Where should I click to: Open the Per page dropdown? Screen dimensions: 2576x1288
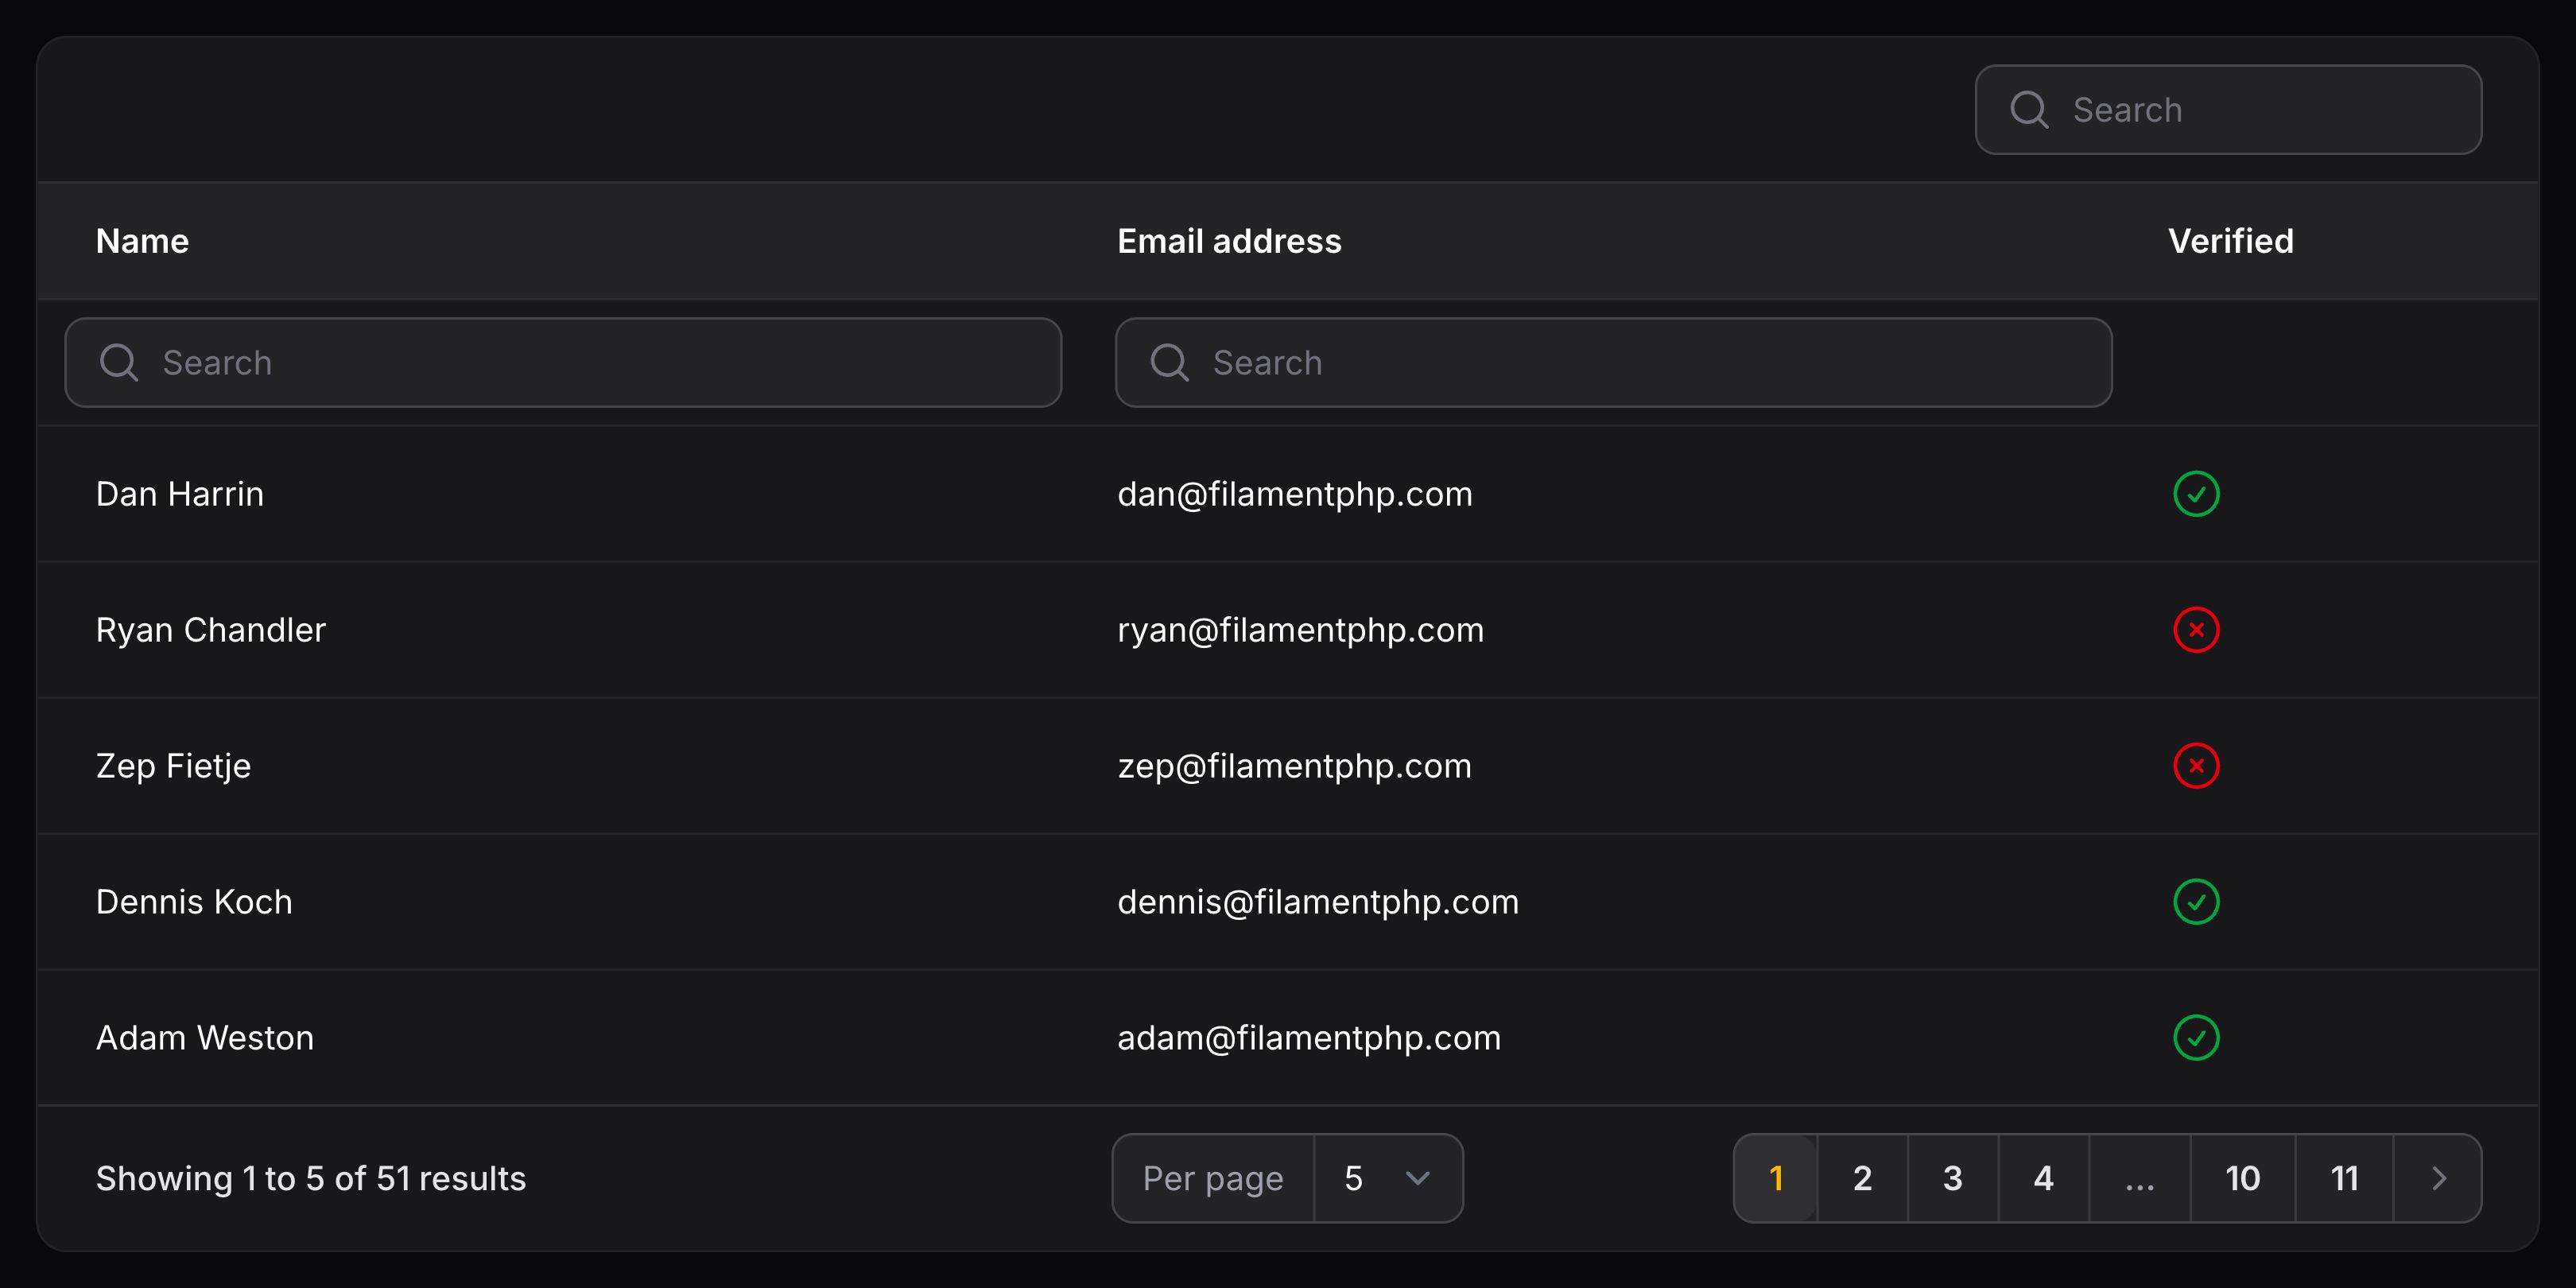(1387, 1178)
